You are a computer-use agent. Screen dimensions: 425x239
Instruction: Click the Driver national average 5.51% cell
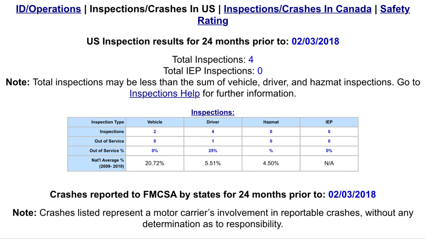(213, 163)
